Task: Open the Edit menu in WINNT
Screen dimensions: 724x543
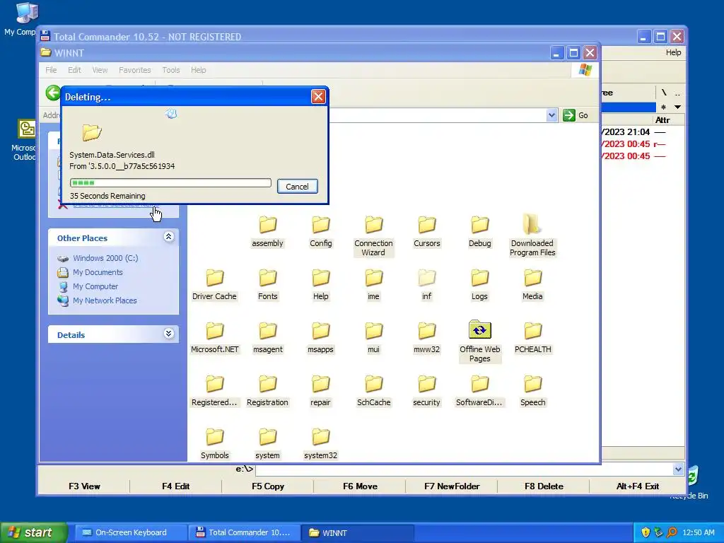Action: pyautogui.click(x=74, y=70)
